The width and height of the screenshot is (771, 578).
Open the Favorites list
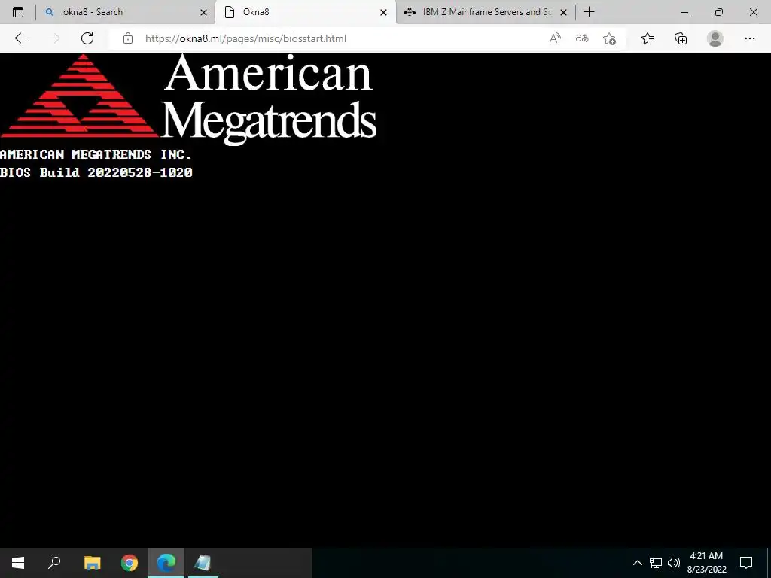648,38
